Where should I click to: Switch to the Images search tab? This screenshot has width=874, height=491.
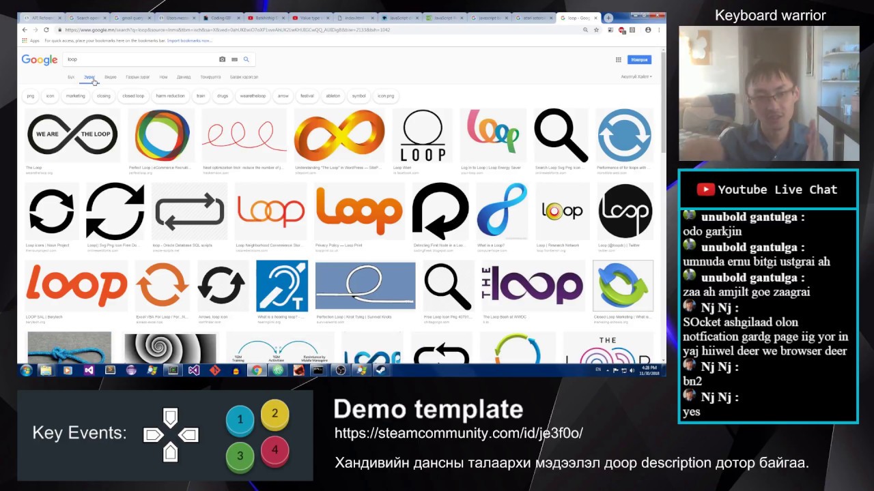[89, 77]
